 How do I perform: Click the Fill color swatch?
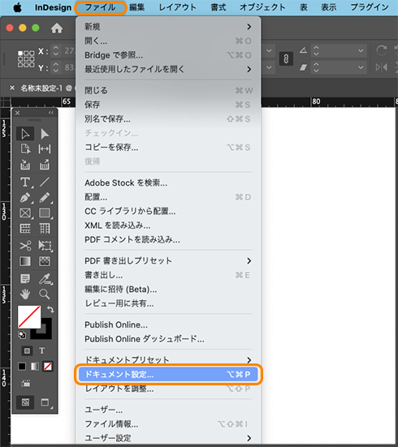pos(29,316)
